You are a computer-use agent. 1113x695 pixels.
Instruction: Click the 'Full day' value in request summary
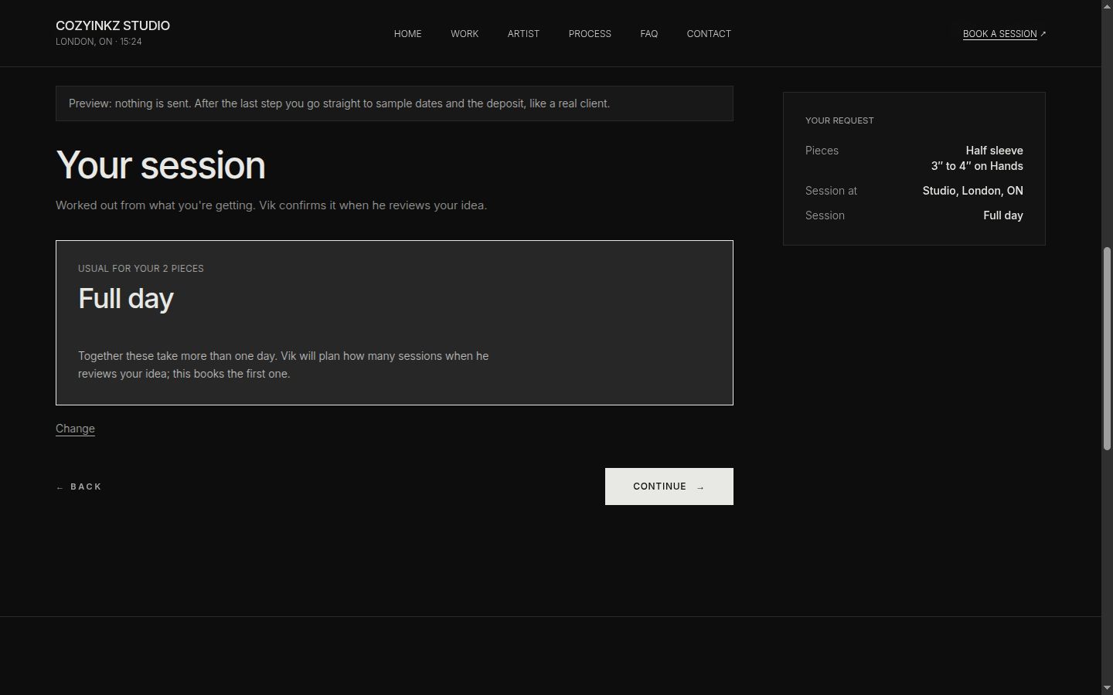[1003, 215]
